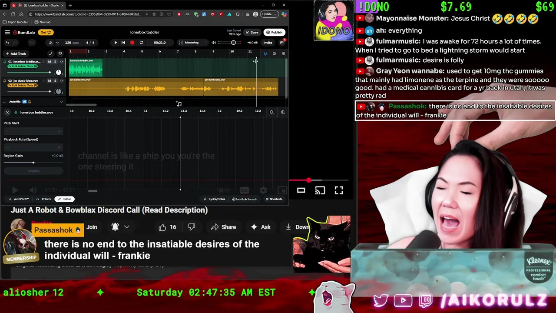Screen dimensions: 556x313
Task: Mute track 02 jar dumb idea
Action: tap(49, 81)
